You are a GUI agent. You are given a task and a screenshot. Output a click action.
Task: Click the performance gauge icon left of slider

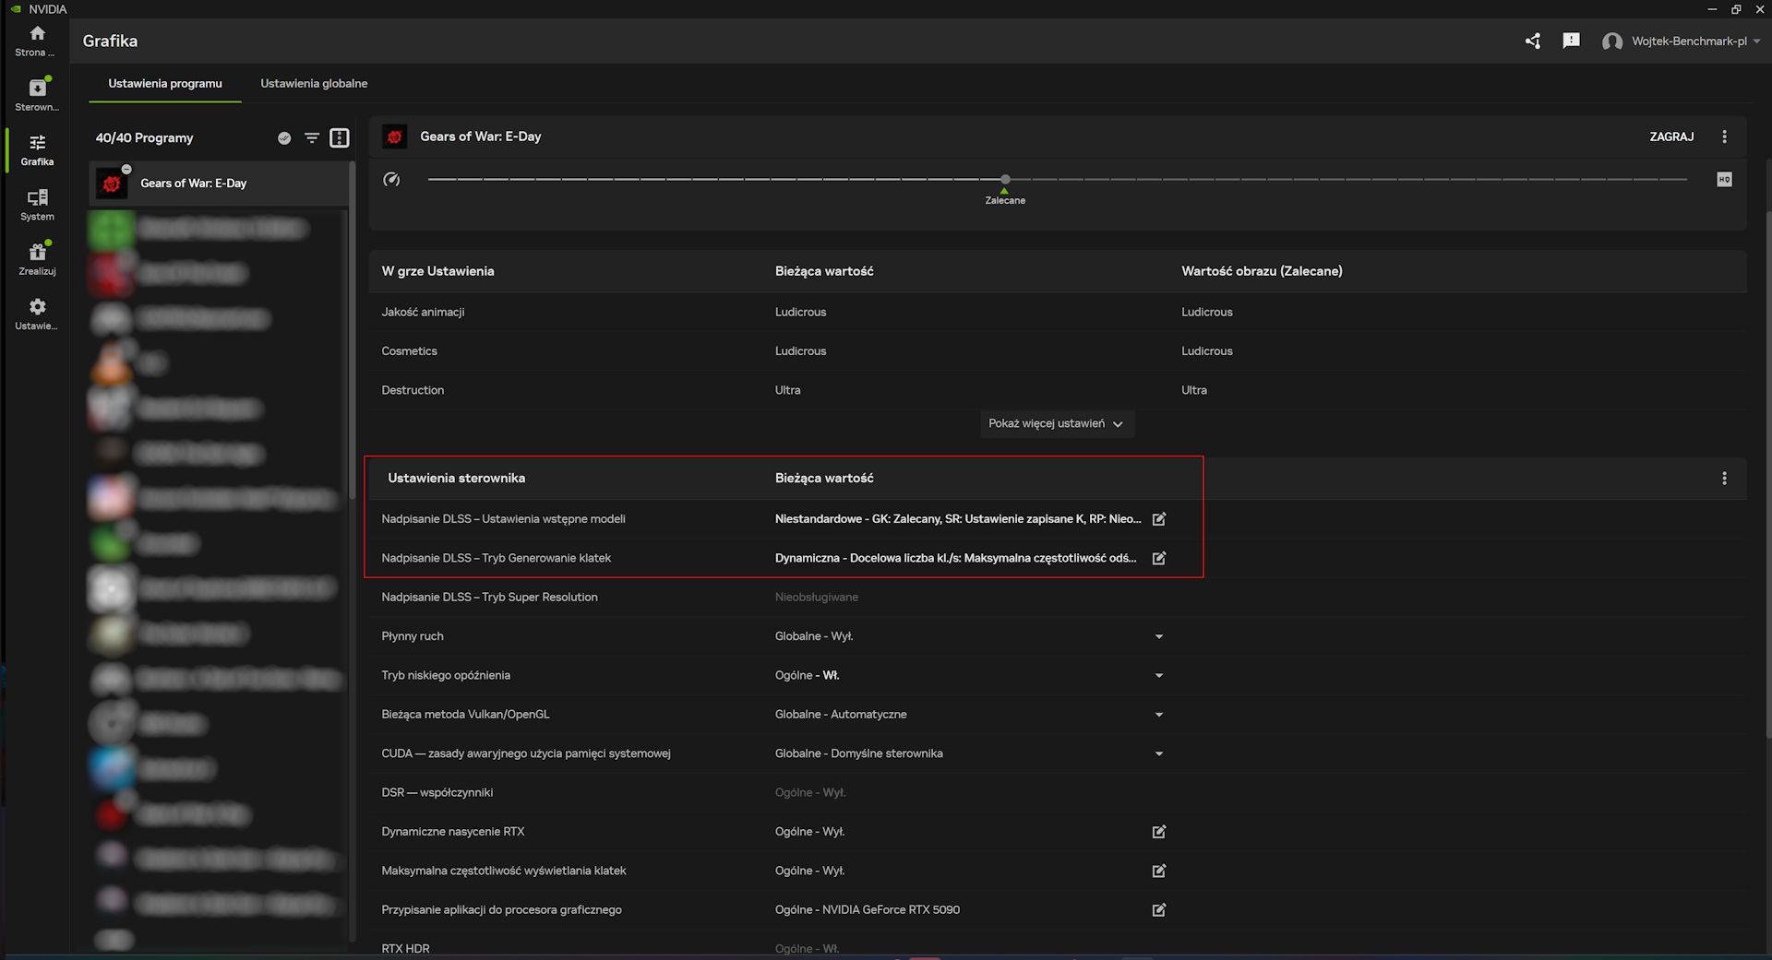(391, 180)
